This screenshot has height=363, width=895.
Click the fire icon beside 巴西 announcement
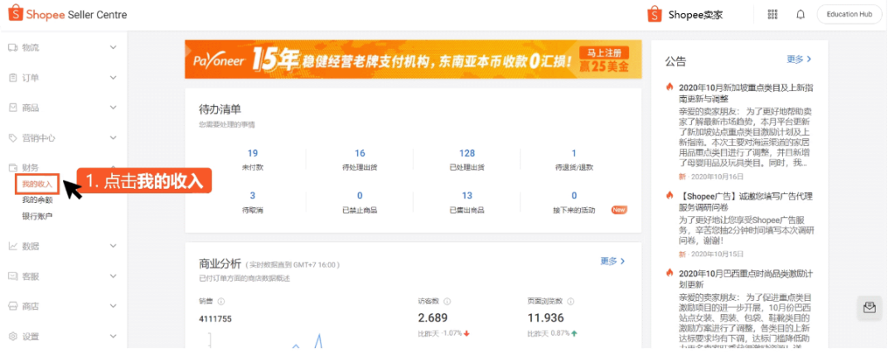coord(670,272)
